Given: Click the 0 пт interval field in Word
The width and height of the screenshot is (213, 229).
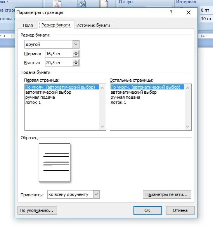Looking at the screenshot, I should tap(206, 10).
